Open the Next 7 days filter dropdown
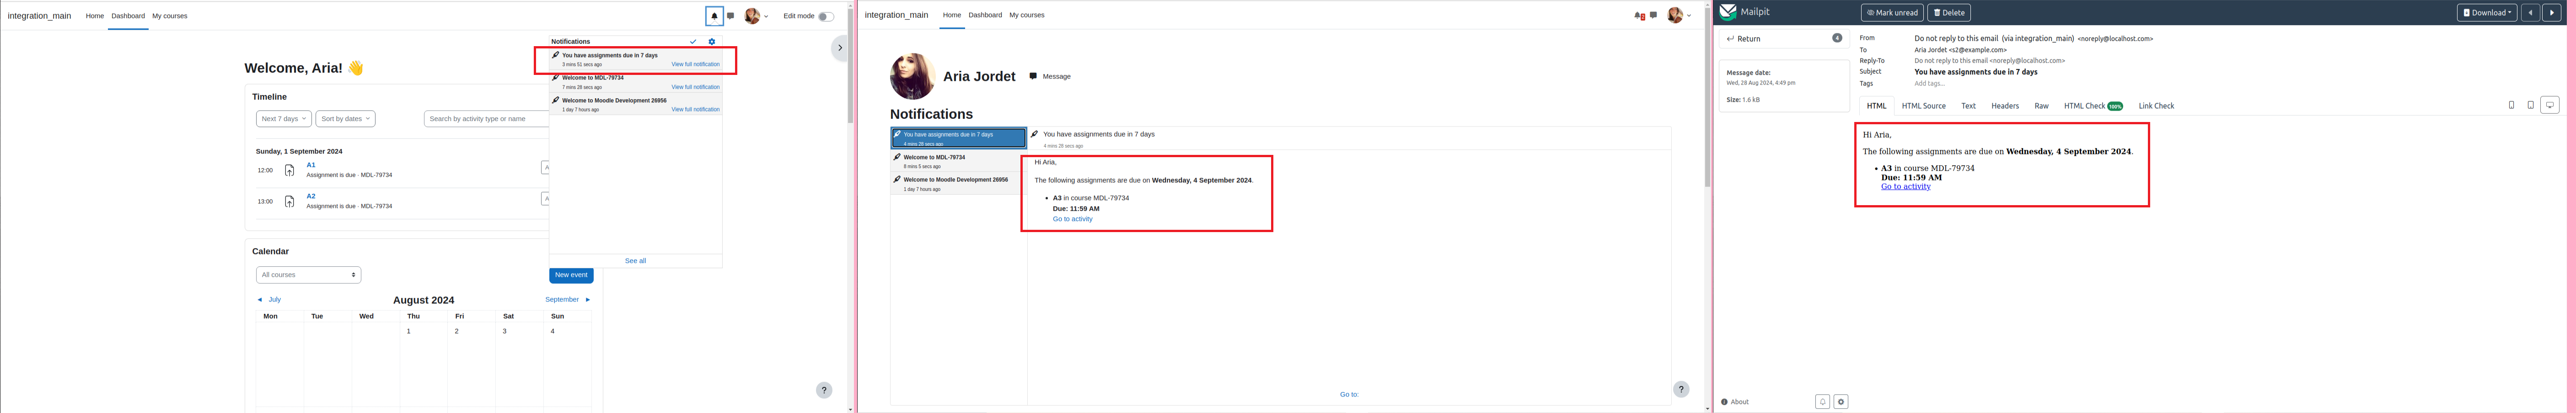Image resolution: width=2576 pixels, height=413 pixels. click(x=284, y=119)
